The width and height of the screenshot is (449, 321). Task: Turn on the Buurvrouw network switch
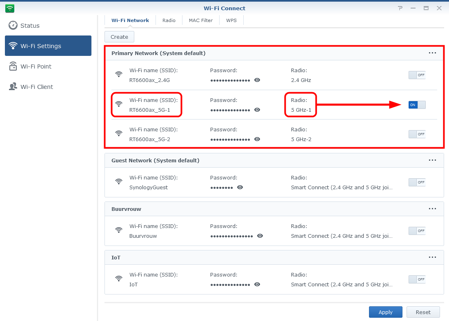[417, 231]
